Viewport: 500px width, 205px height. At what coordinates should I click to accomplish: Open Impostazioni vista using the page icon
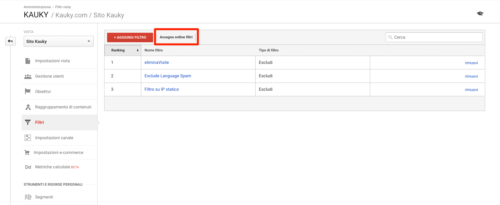coord(28,61)
